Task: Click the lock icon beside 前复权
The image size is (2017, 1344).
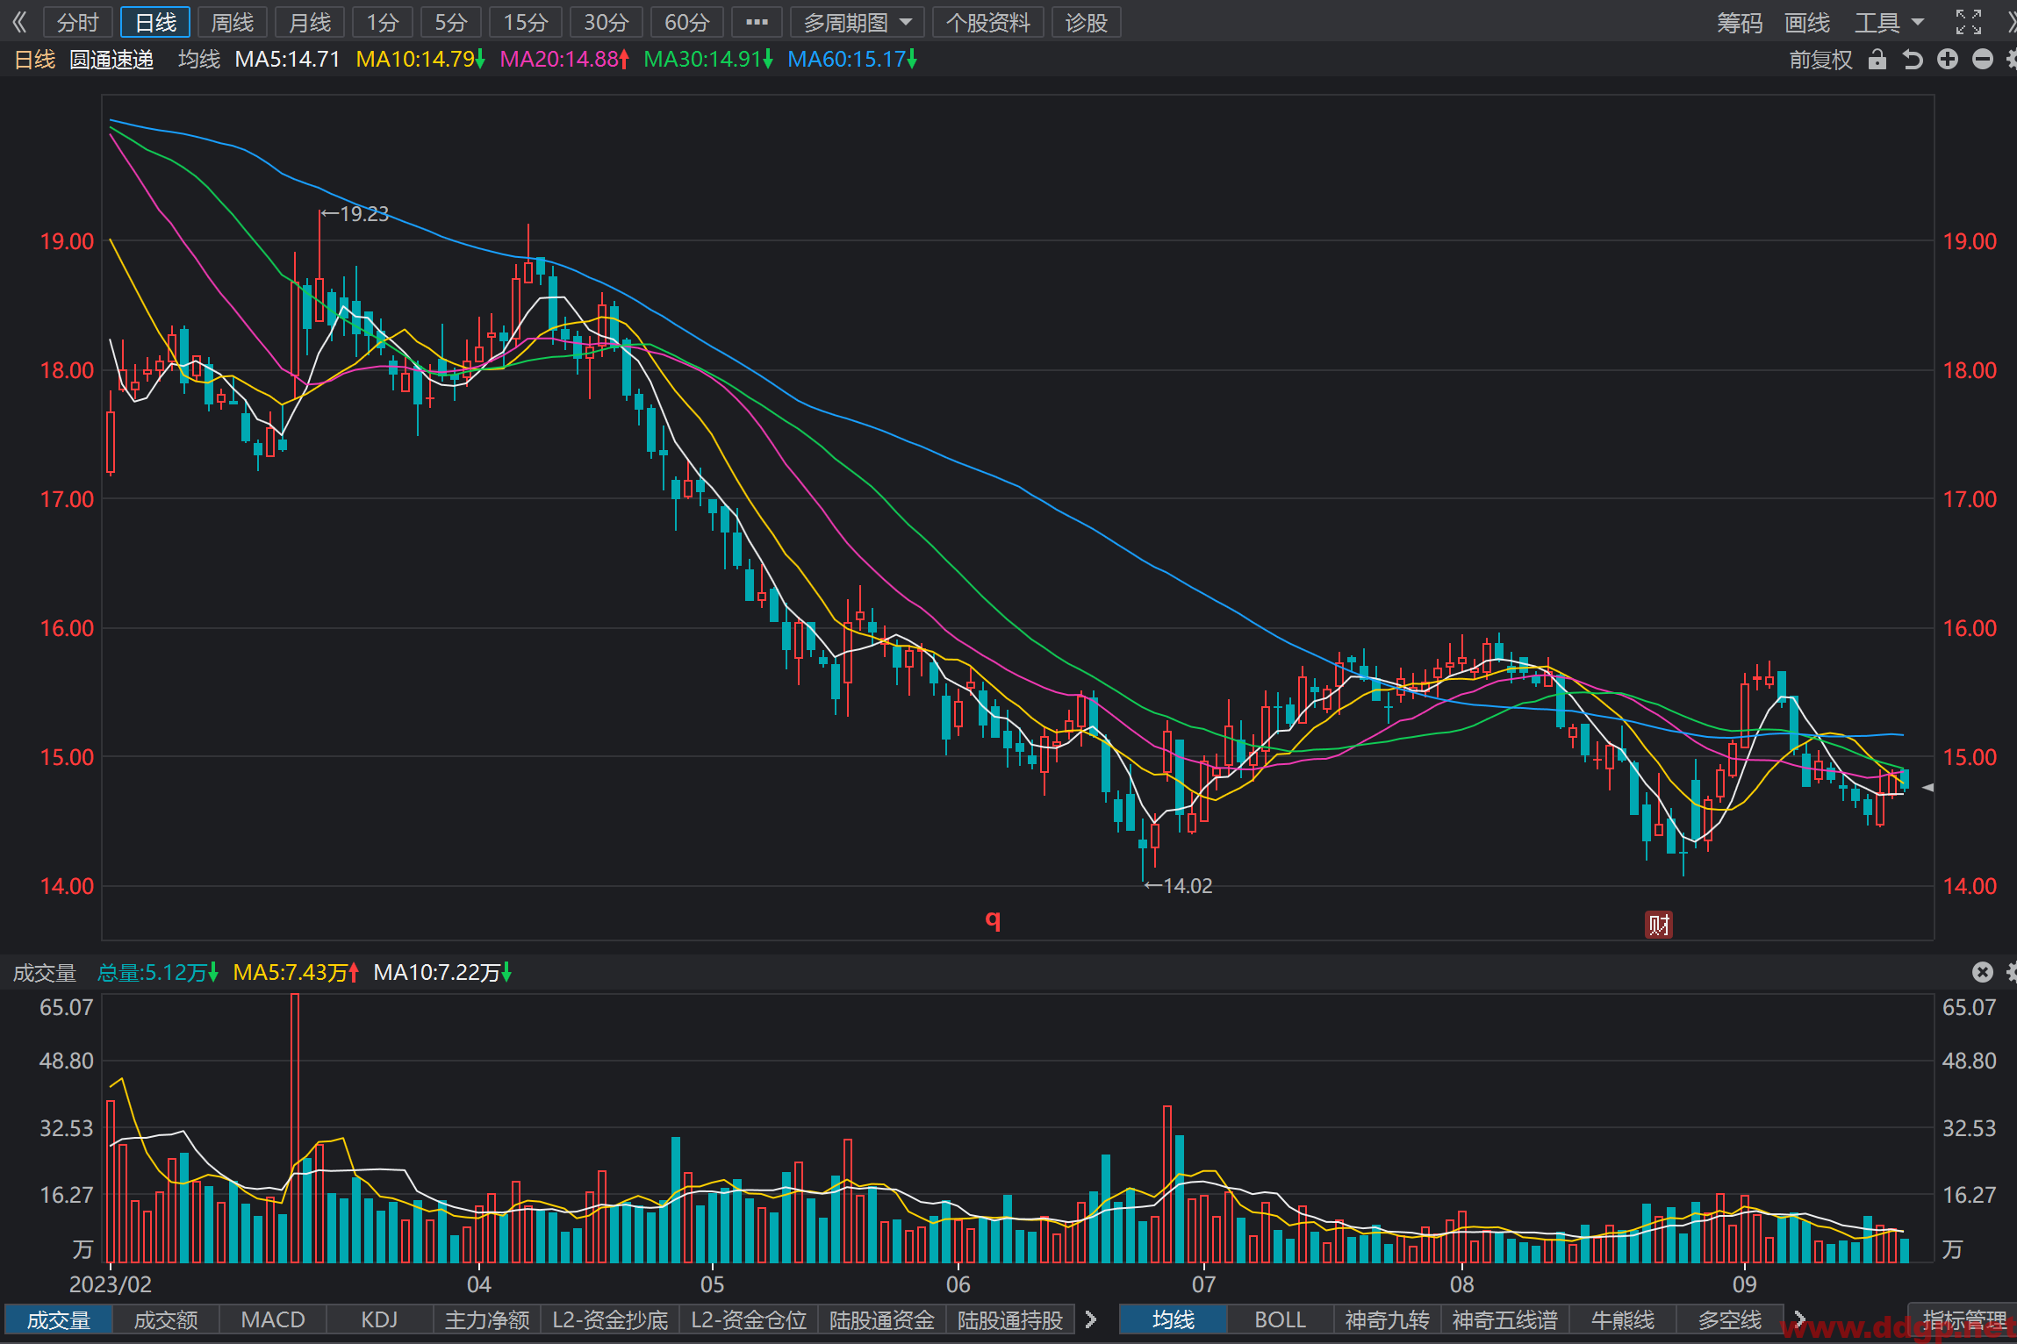Action: (x=1877, y=60)
